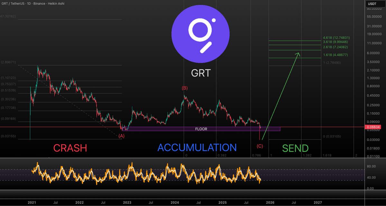Screen dimensions: 386x206
Task: Click the (0.09169) retracement label
Action: coord(8,119)
